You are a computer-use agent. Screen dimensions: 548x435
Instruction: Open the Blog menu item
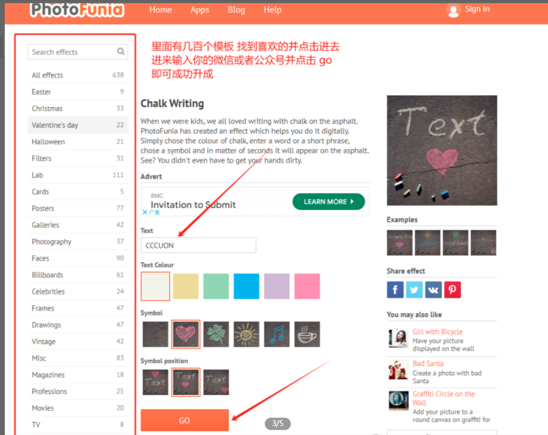pyautogui.click(x=236, y=10)
